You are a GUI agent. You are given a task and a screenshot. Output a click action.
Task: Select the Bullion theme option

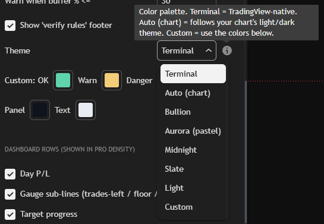point(193,112)
